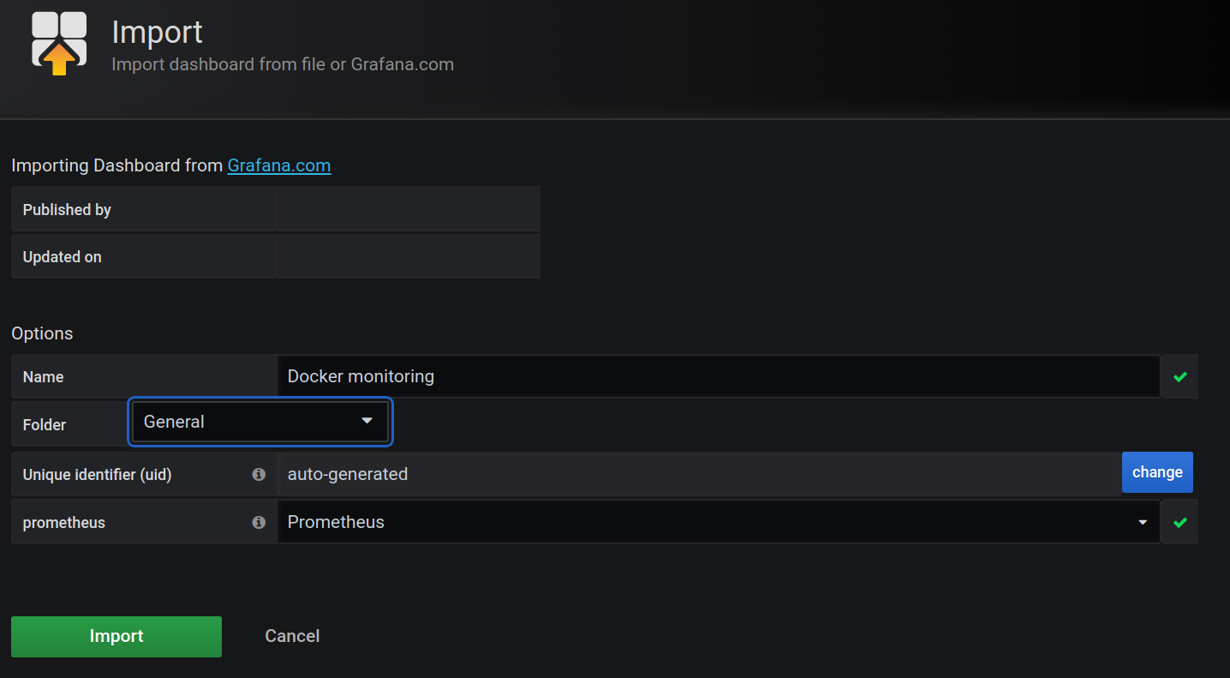Click the green checkmark next to Prometheus dropdown
The image size is (1230, 678).
1180,522
